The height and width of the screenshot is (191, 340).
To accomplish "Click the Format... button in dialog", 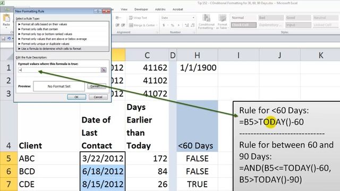I will (97, 86).
